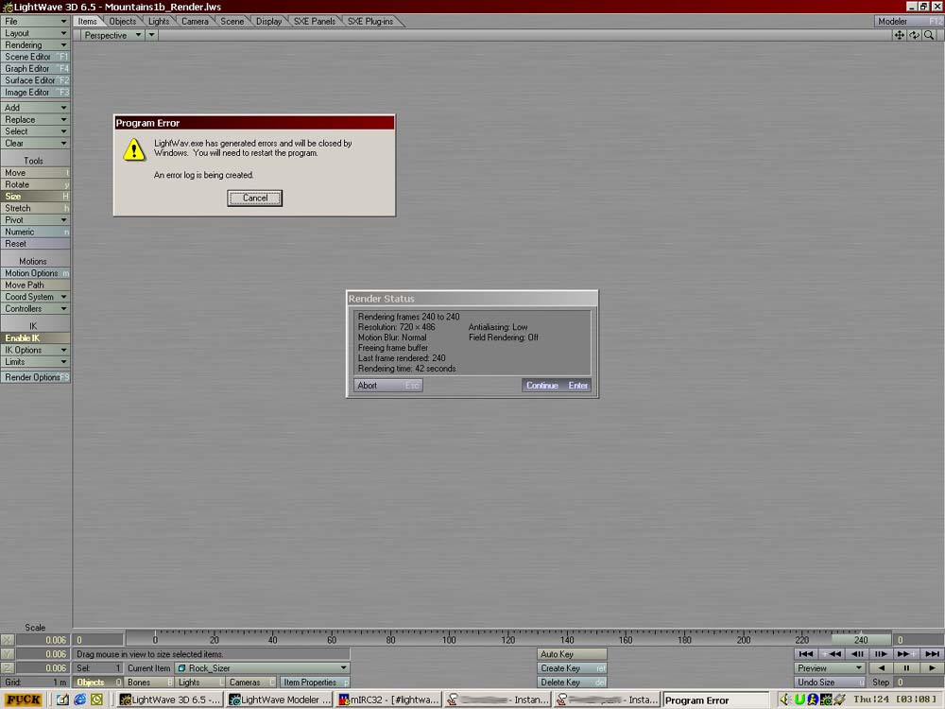
Task: Click the cube icon beside Rock_Sizer
Action: click(182, 668)
